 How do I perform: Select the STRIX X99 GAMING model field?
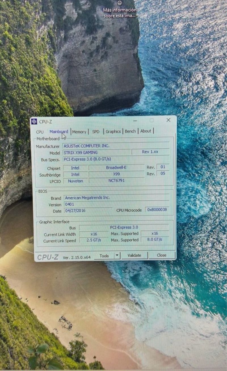point(96,152)
